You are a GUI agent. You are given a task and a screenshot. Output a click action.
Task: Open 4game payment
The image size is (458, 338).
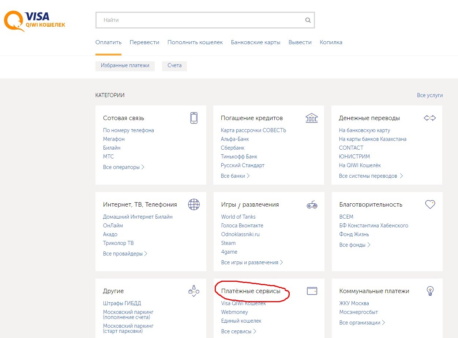pos(229,252)
